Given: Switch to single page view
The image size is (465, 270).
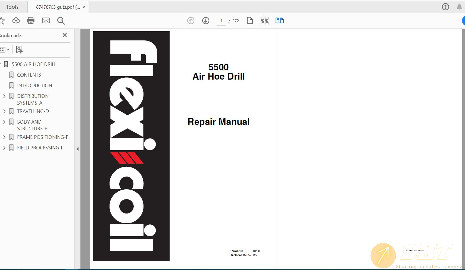Looking at the screenshot, I should (x=250, y=21).
